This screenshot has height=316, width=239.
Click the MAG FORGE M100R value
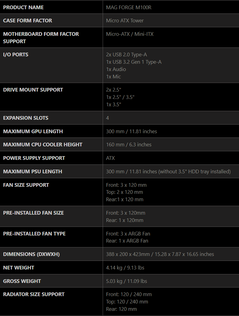[129, 7]
